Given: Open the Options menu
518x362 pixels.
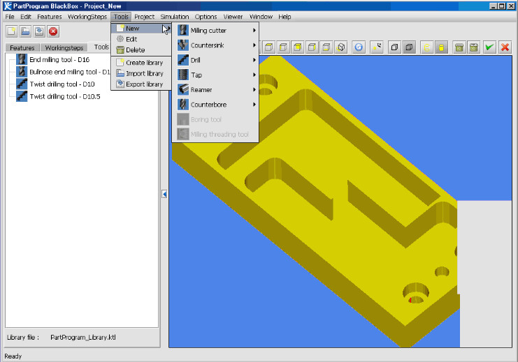Looking at the screenshot, I should (206, 17).
